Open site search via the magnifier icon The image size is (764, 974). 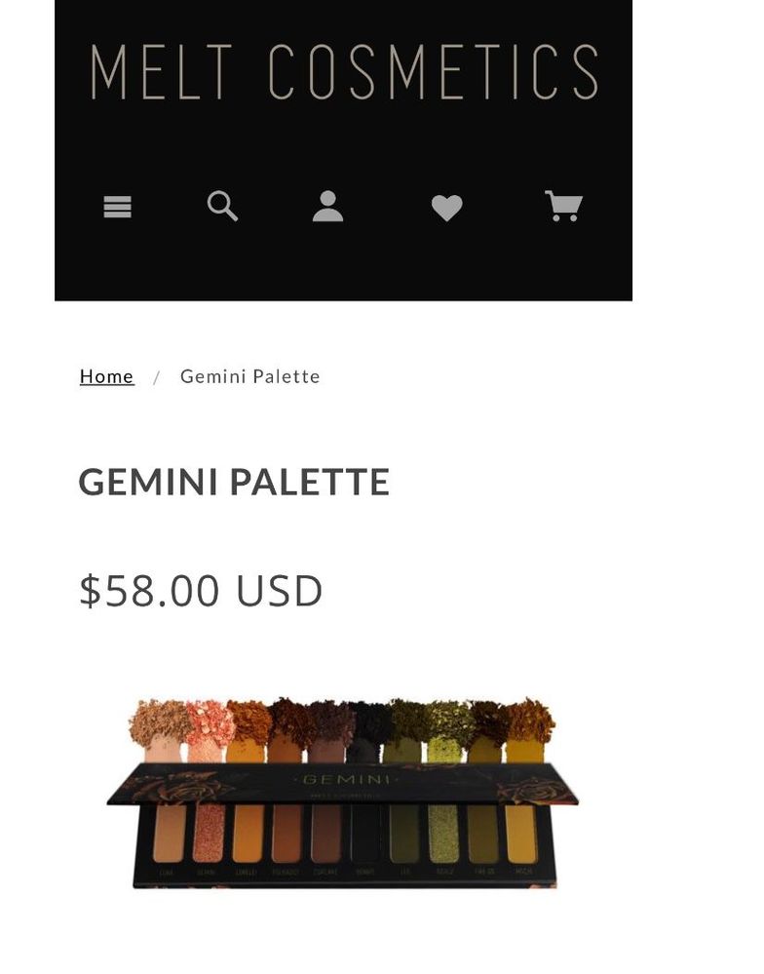click(222, 207)
